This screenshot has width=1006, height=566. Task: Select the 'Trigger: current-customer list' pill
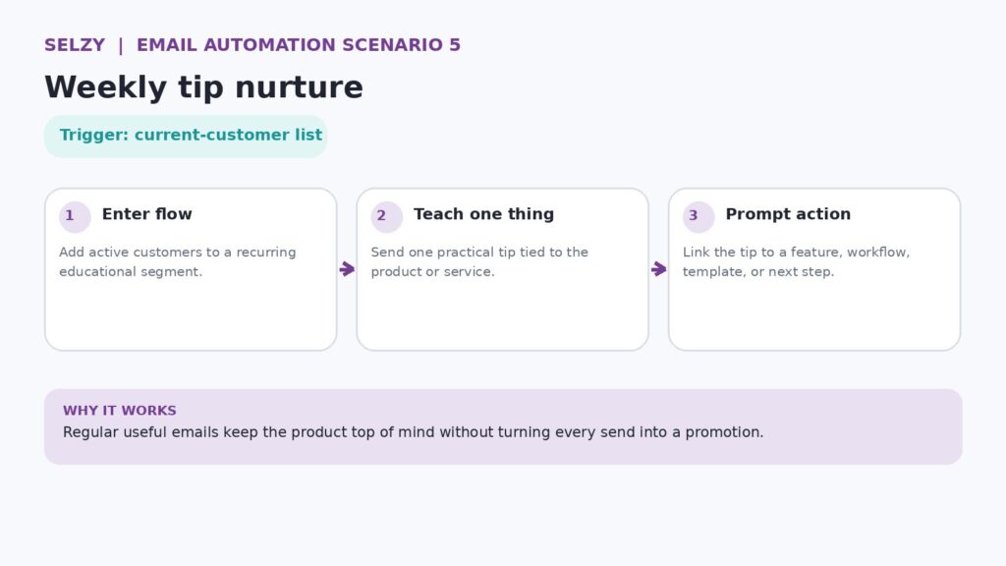186,136
